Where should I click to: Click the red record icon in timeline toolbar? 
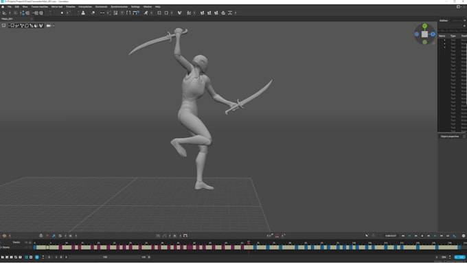coord(47,236)
